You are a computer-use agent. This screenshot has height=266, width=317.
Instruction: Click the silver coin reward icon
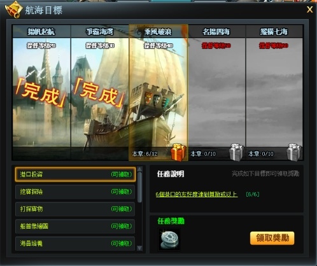click(169, 240)
